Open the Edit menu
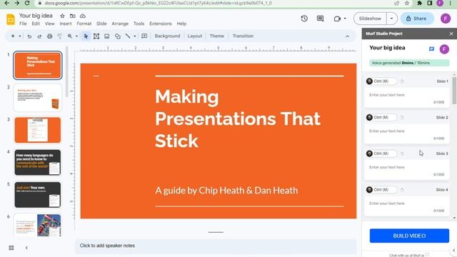 (x=36, y=24)
